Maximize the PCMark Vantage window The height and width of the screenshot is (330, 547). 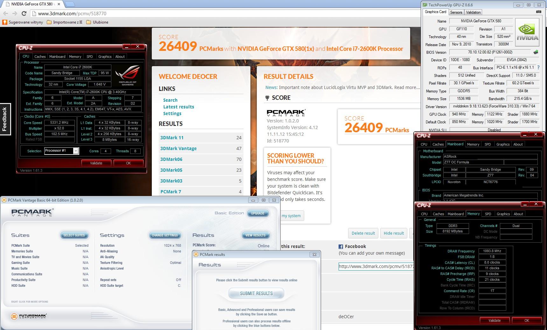point(263,200)
